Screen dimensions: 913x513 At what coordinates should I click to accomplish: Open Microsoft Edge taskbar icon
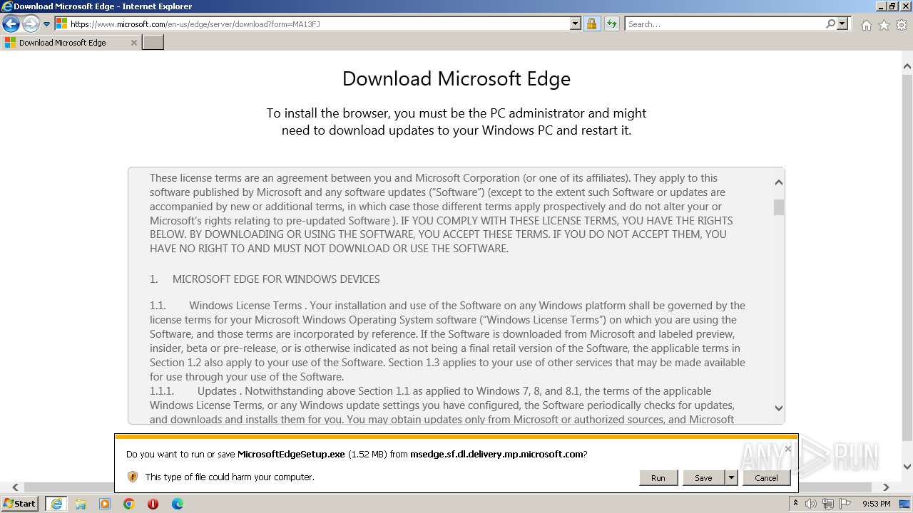point(178,504)
